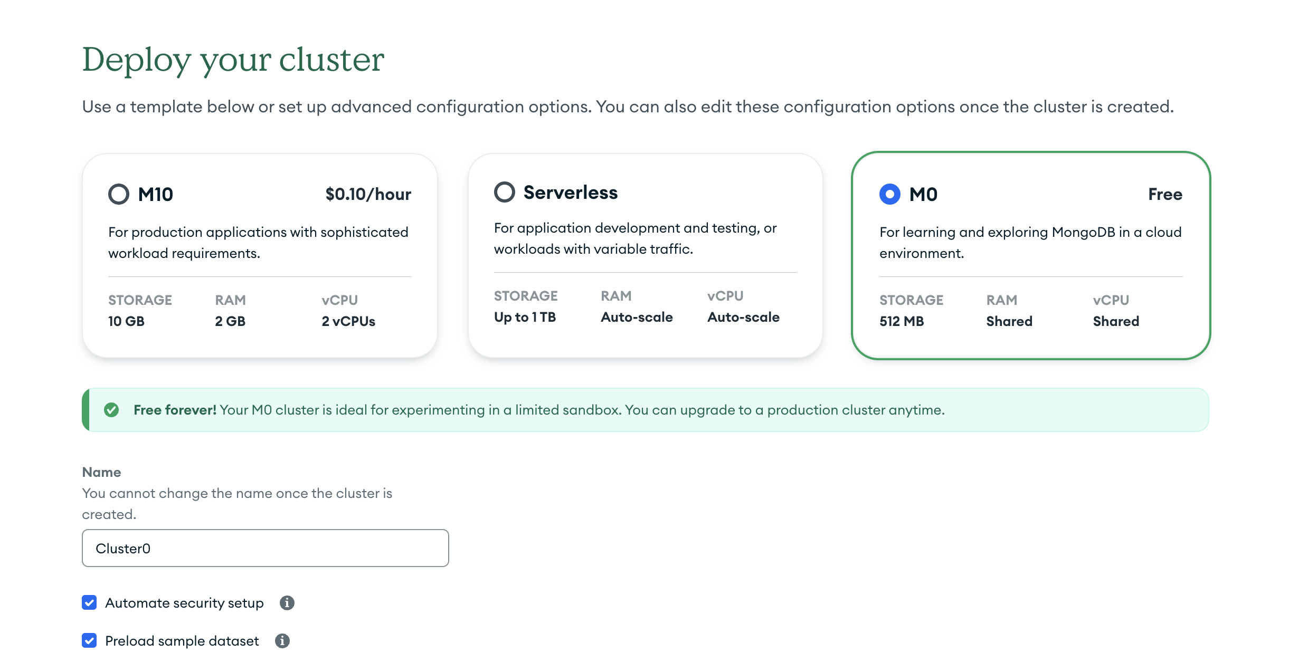Screen dimensions: 1289x672
Task: Click the Preload sample dataset label
Action: click(182, 641)
